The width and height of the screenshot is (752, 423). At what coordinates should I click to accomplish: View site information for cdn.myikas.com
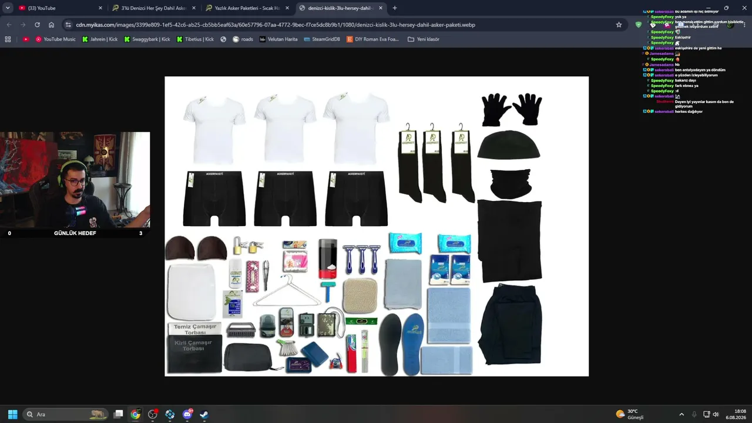tap(69, 25)
